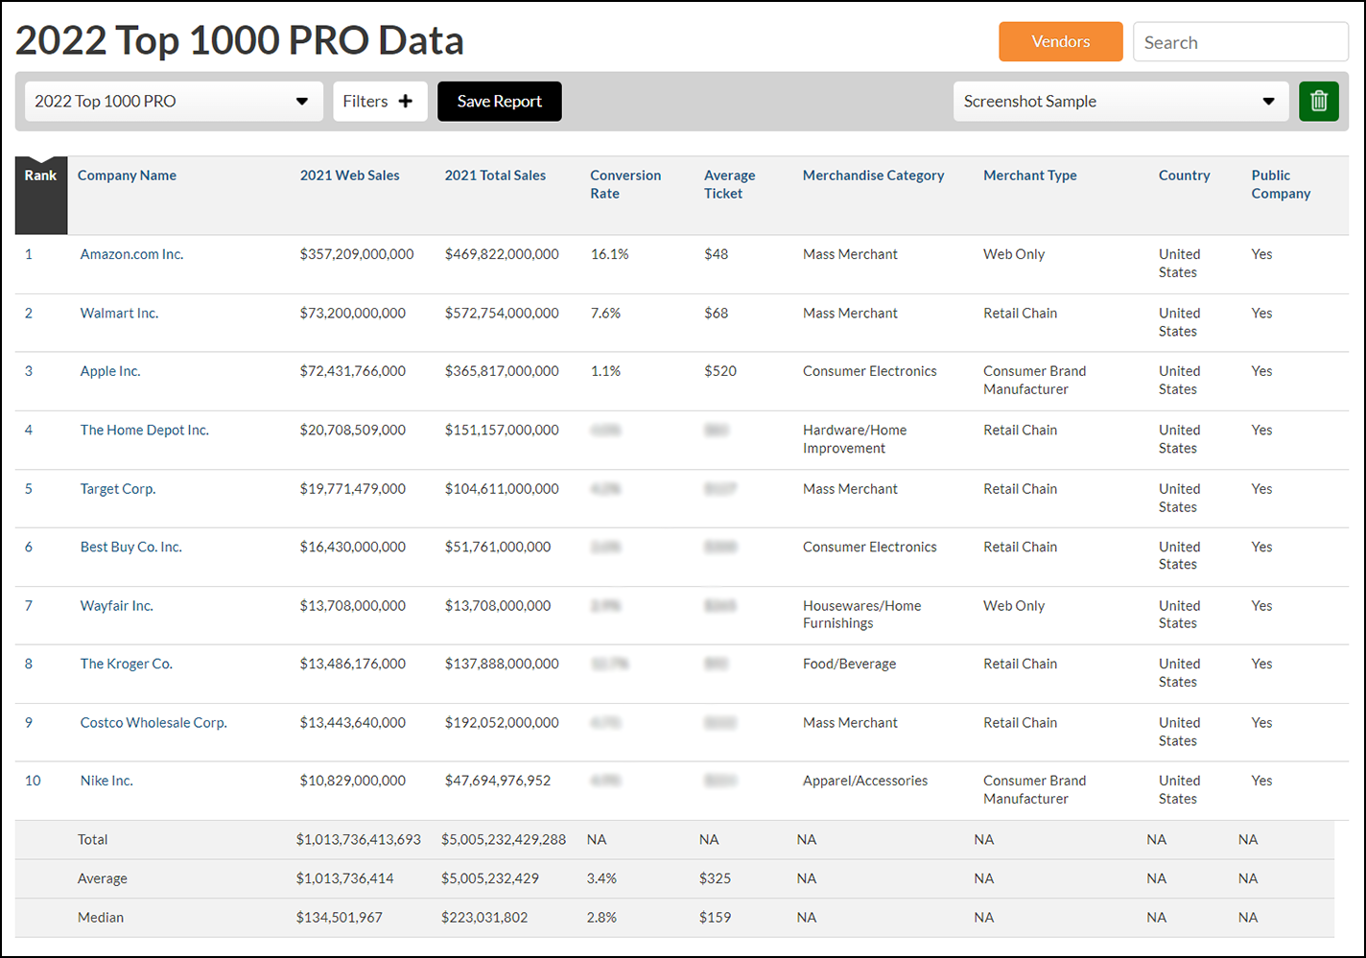The width and height of the screenshot is (1366, 958).
Task: Click the Filters plus button
Action: click(380, 102)
